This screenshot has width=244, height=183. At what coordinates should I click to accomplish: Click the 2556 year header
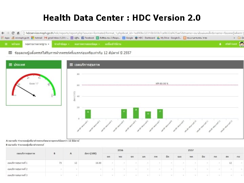120,150
